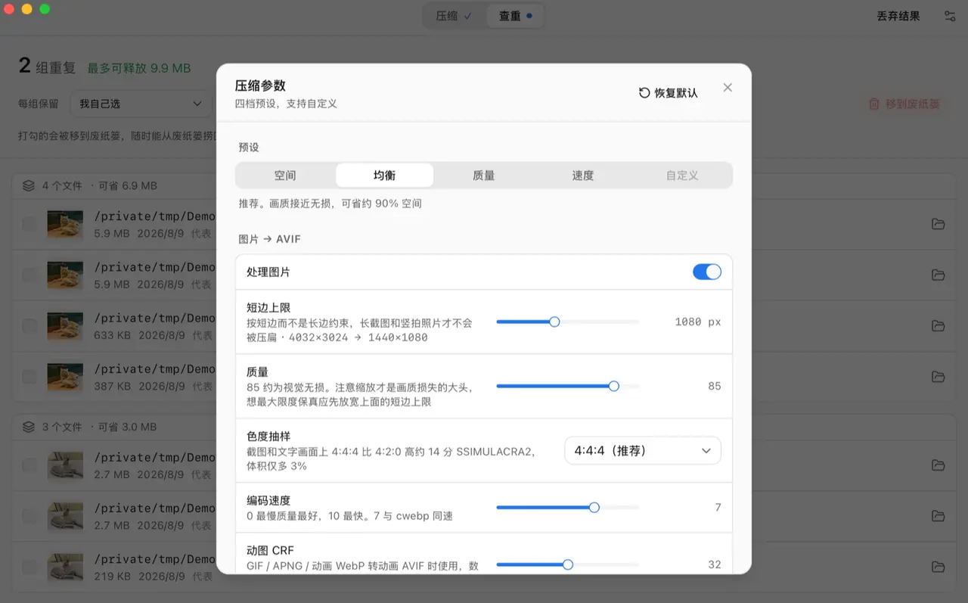The image size is (968, 603).
Task: Click the 图片 → AVIF section heading
Action: [x=269, y=239]
